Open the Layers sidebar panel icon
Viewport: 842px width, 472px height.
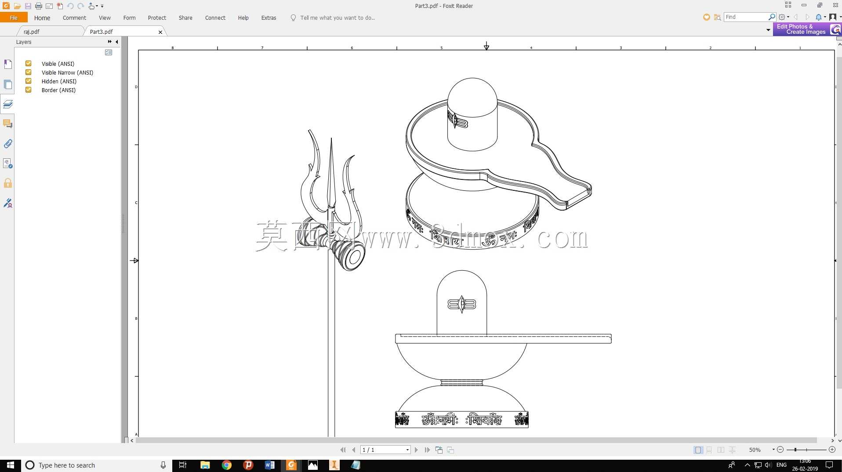pyautogui.click(x=8, y=104)
